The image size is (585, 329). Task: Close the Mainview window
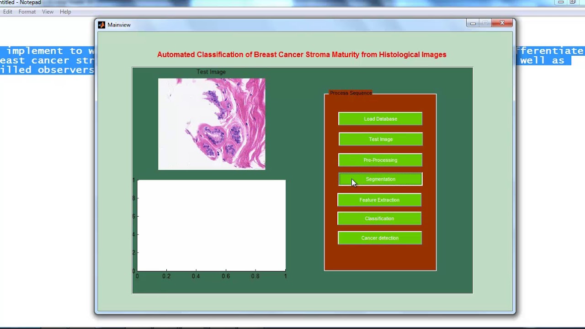tap(502, 23)
